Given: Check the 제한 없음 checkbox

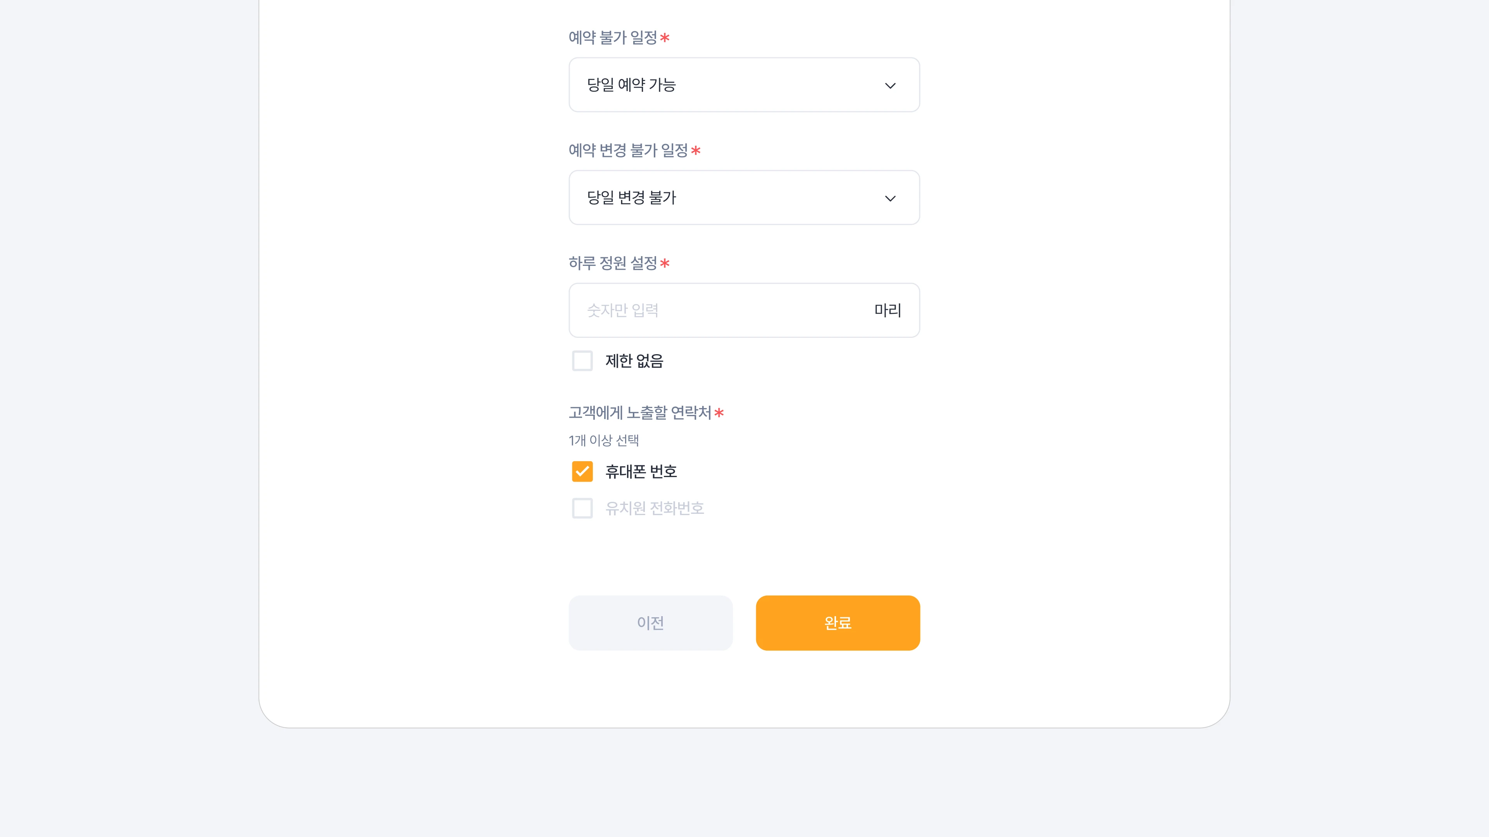Looking at the screenshot, I should tap(582, 360).
